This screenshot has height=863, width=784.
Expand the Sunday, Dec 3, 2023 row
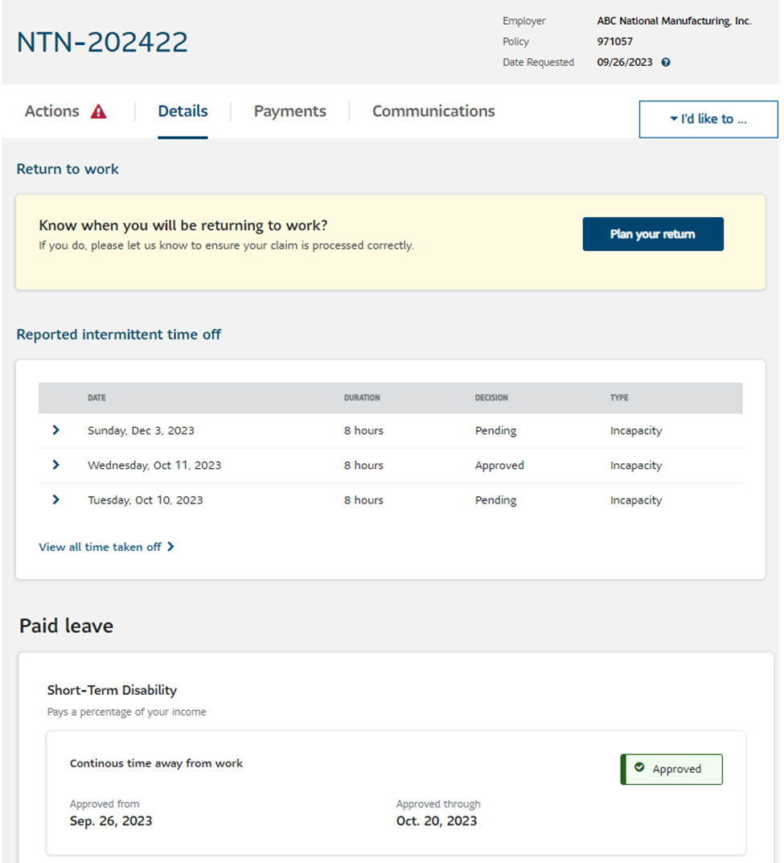click(x=55, y=430)
